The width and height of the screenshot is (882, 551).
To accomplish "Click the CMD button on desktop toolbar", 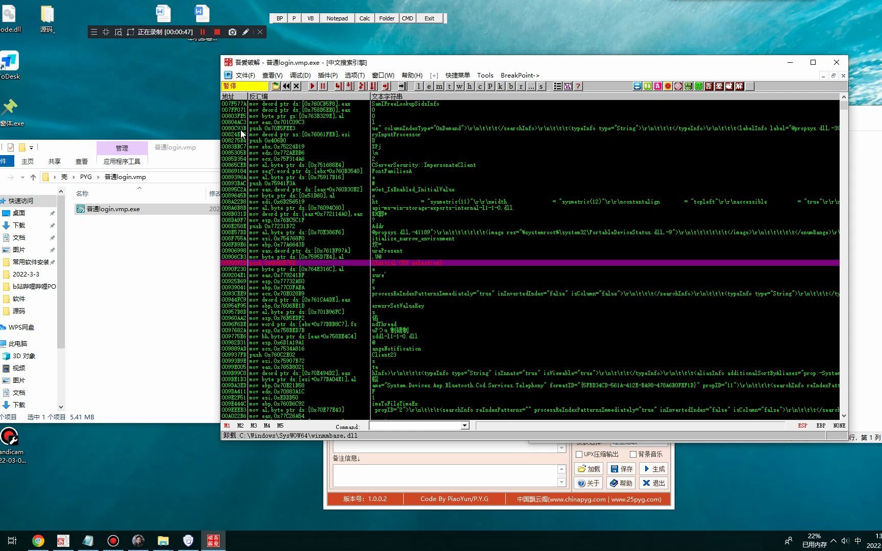I will 407,18.
